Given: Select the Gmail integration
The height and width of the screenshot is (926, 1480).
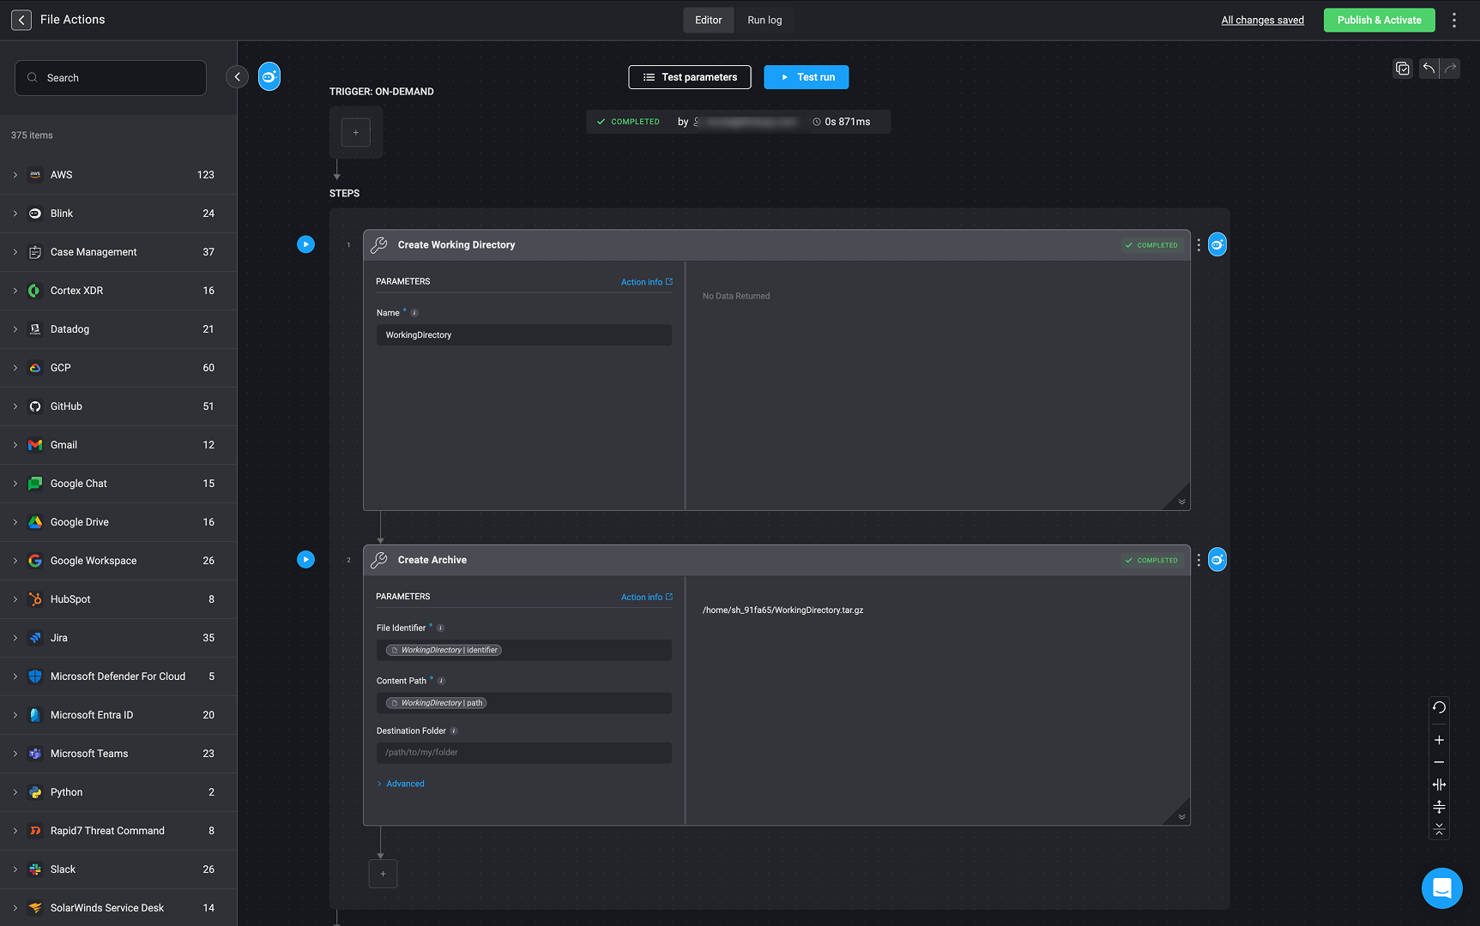Looking at the screenshot, I should click(118, 445).
